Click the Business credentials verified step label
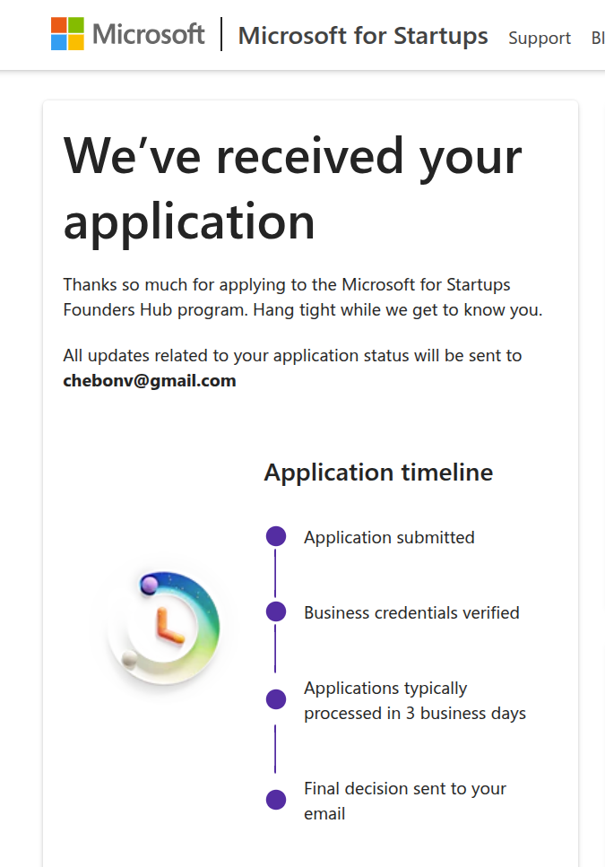Viewport: 605px width, 867px height. [411, 612]
